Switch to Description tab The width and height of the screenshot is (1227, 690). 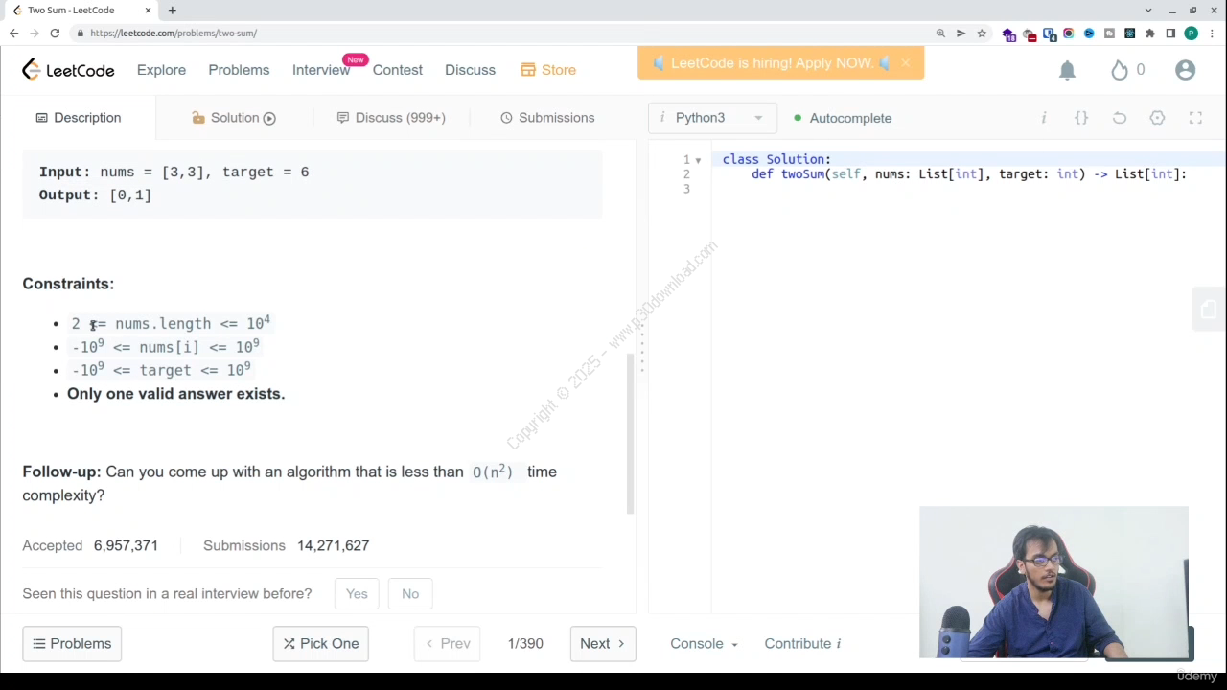pyautogui.click(x=79, y=118)
